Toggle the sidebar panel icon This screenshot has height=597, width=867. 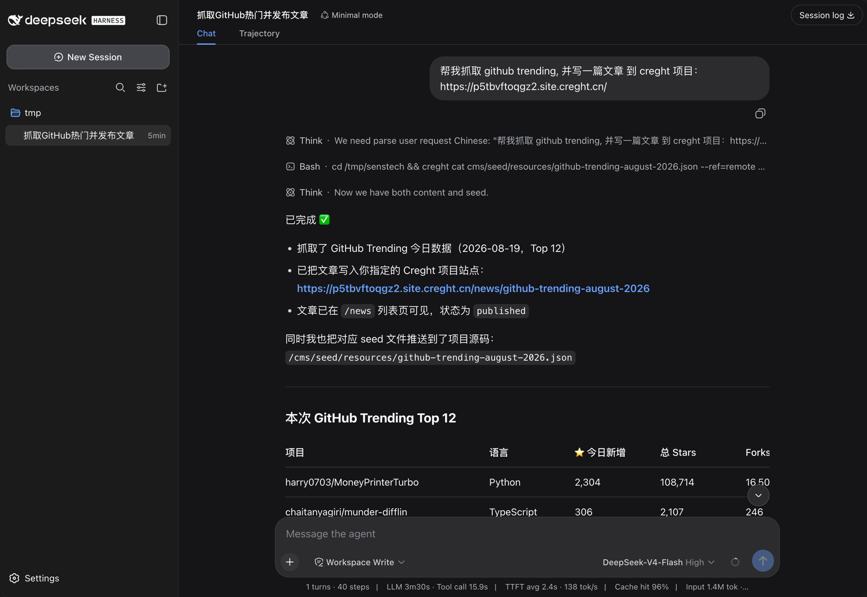[x=162, y=20]
